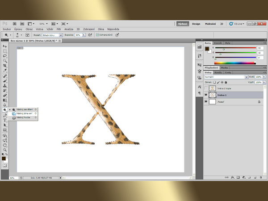Image resolution: width=268 pixels, height=201 pixels.
Task: Select the Crop tool
Action: pyautogui.click(x=5, y=66)
